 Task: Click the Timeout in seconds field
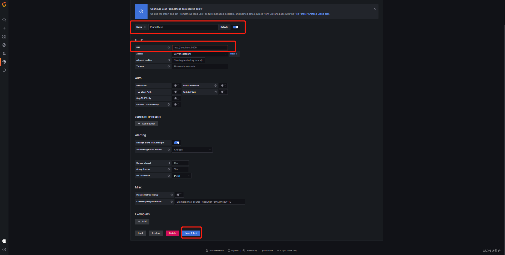[200, 67]
